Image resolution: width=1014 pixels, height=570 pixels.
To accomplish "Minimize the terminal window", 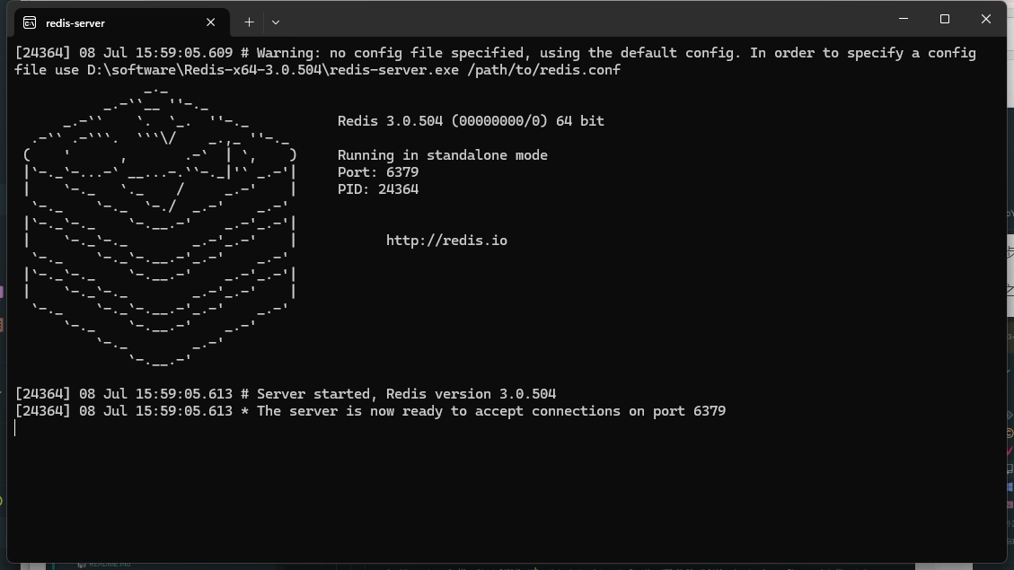I will point(904,19).
